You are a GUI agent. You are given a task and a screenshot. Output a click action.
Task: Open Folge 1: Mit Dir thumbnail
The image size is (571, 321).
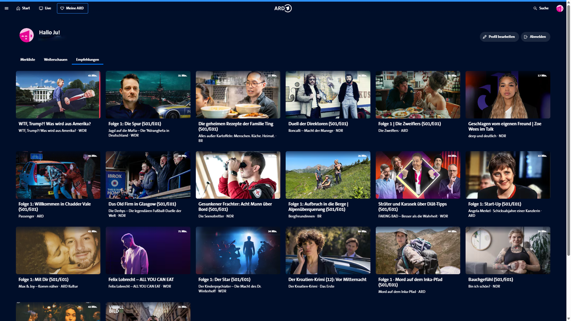(x=58, y=250)
